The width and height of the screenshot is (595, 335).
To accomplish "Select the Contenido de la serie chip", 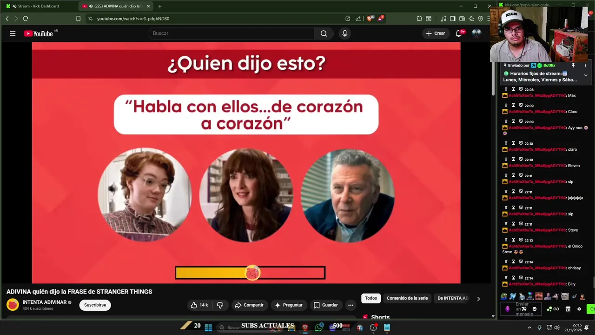I will coord(407,298).
